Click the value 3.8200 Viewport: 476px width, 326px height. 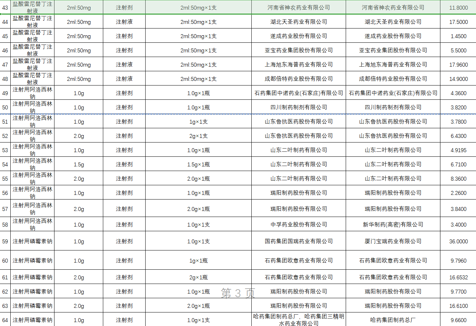pyautogui.click(x=458, y=107)
